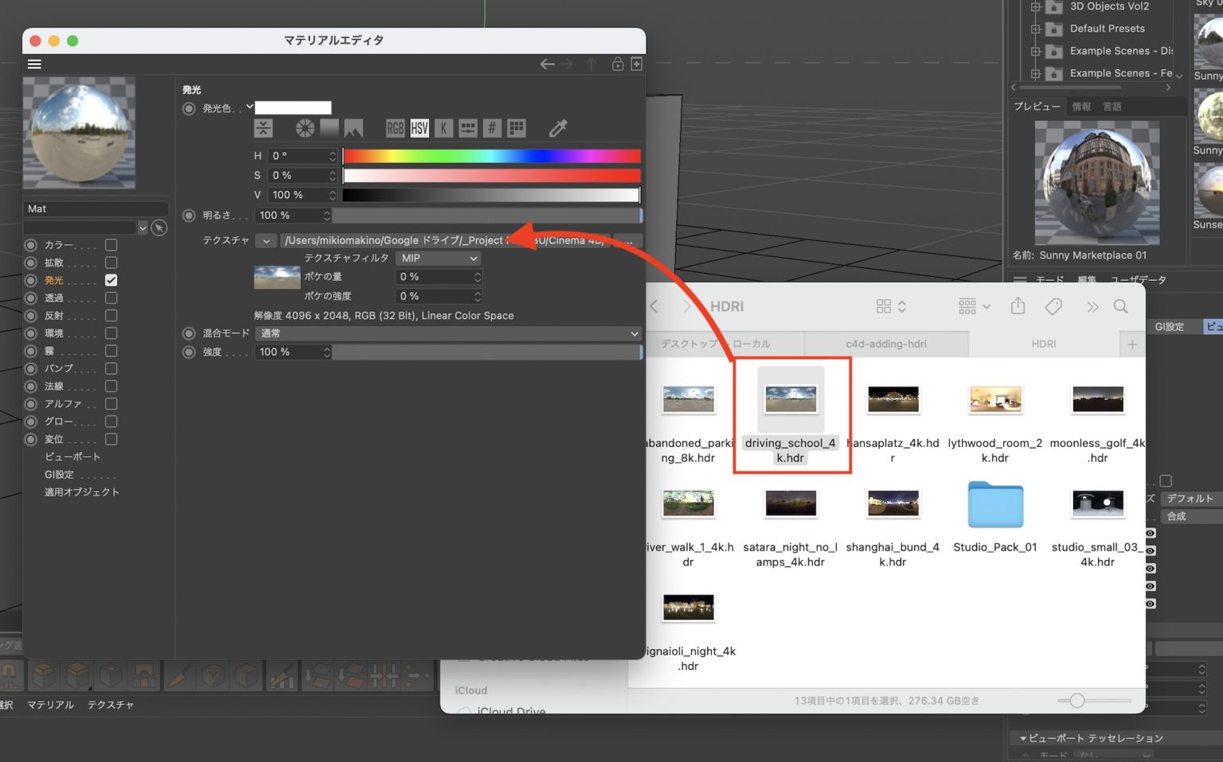This screenshot has height=762, width=1223.
Task: Open the Material Editor hamburger menu
Action: 34,64
